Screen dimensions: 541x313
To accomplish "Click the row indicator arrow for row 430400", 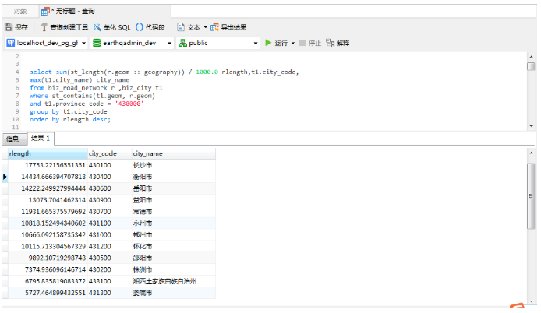I will pos(5,177).
